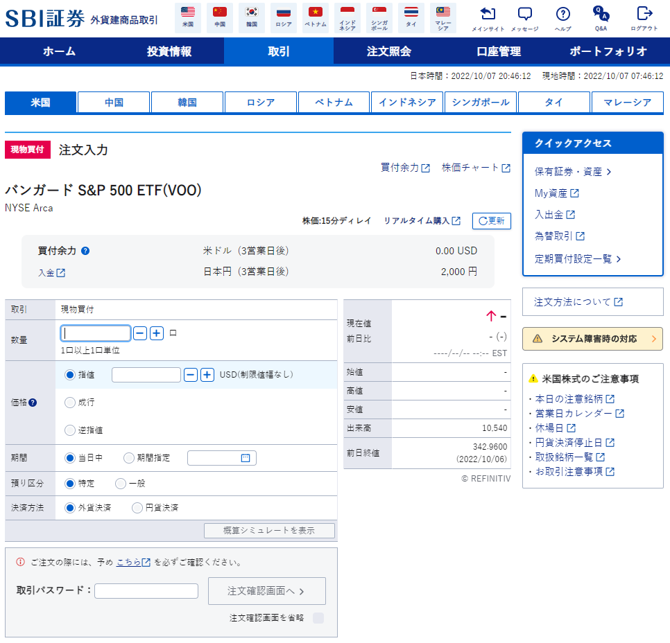
Task: Select the 中国 market tab
Action: tap(113, 102)
